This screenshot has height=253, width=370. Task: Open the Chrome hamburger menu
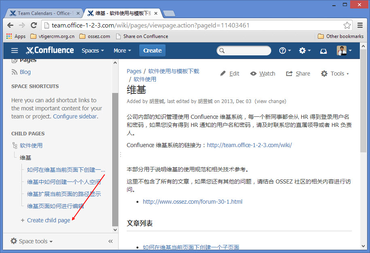[x=360, y=25]
